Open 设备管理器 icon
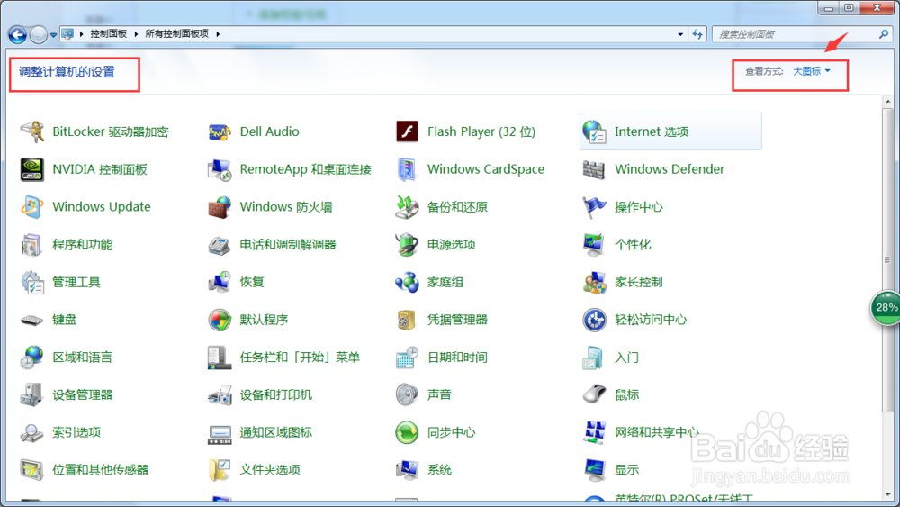This screenshot has width=900, height=507. click(x=32, y=395)
